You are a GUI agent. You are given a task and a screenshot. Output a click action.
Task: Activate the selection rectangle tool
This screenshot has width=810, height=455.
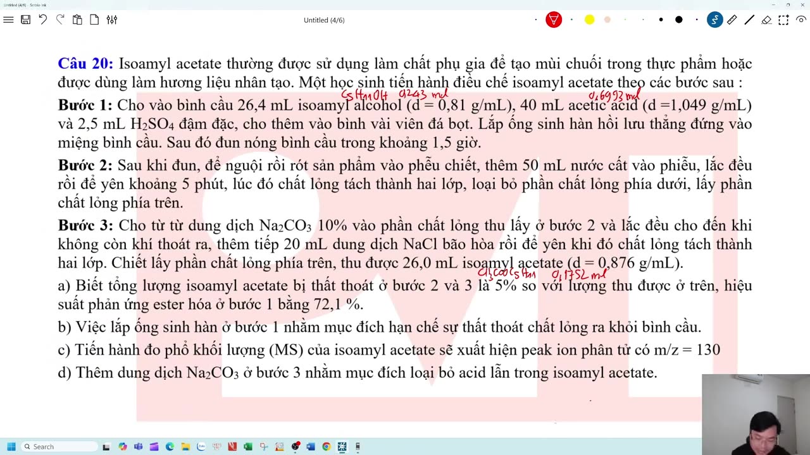pyautogui.click(x=783, y=20)
